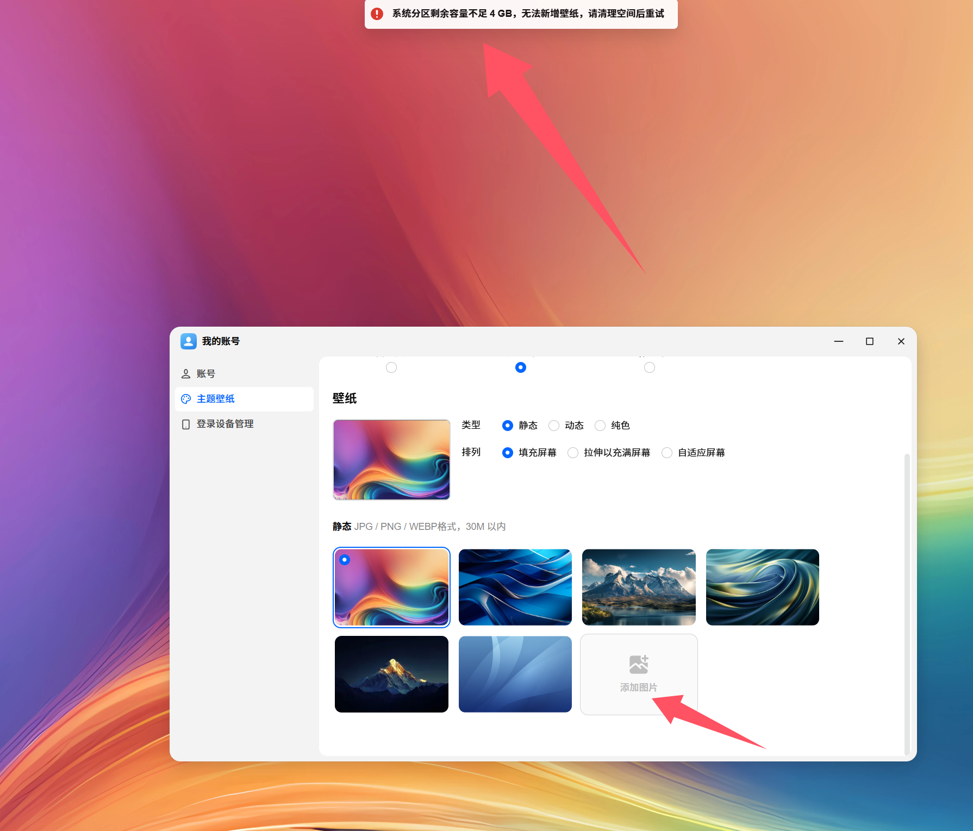Click the large current wallpaper preview
973x831 pixels.
coord(391,459)
